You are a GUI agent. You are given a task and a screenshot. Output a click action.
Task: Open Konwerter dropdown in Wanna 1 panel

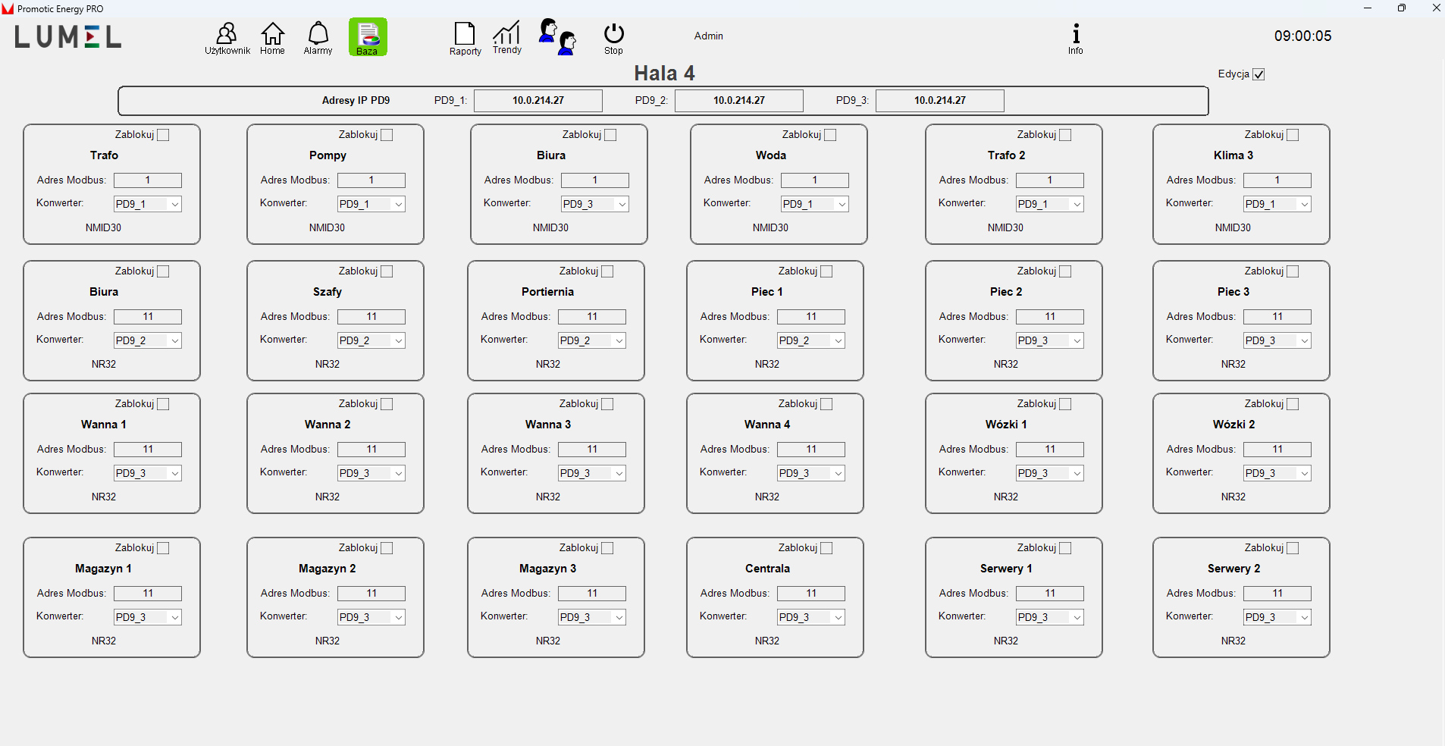[148, 473]
